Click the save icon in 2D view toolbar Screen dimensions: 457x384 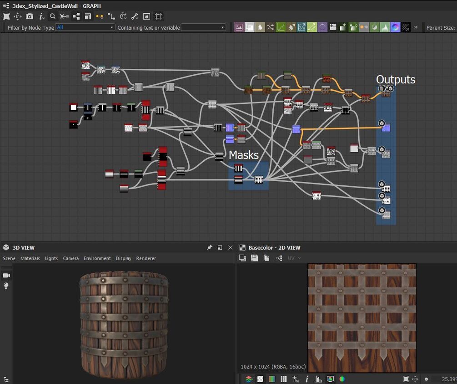254,258
